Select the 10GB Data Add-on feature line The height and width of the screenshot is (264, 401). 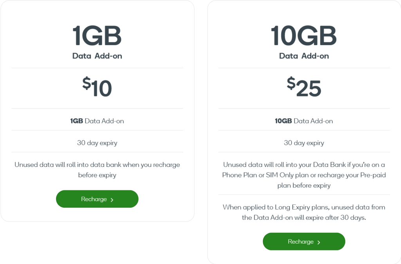304,121
